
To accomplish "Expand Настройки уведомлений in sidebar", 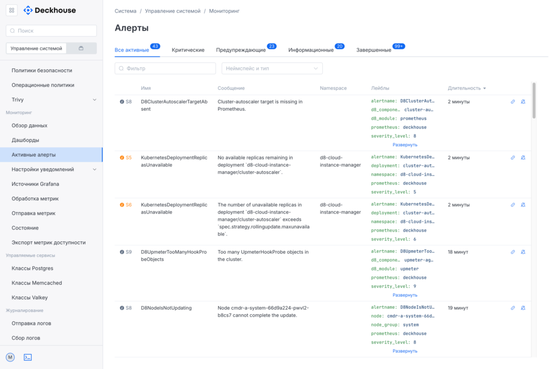I will point(94,170).
